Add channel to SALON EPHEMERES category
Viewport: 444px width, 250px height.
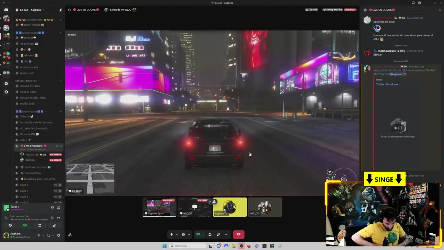[x=61, y=81]
